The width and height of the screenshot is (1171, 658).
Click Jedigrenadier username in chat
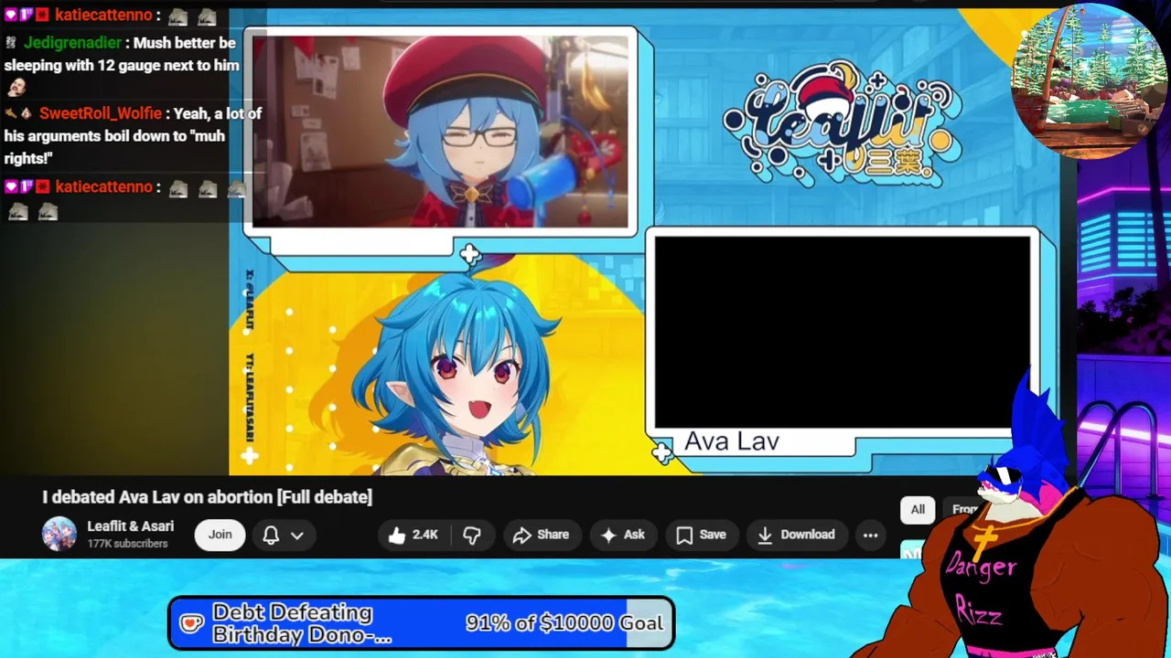[x=72, y=43]
